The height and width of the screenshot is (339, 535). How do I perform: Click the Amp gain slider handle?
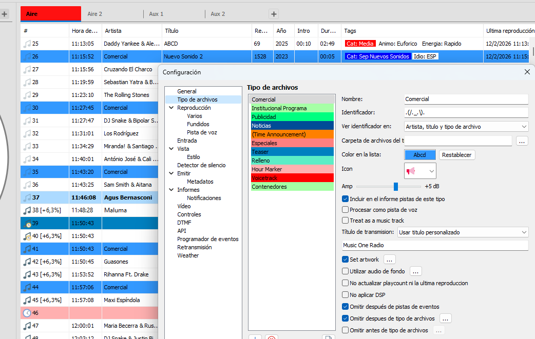(396, 186)
